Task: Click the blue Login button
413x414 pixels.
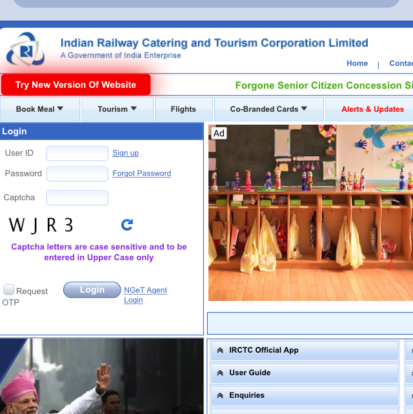Action: (92, 289)
